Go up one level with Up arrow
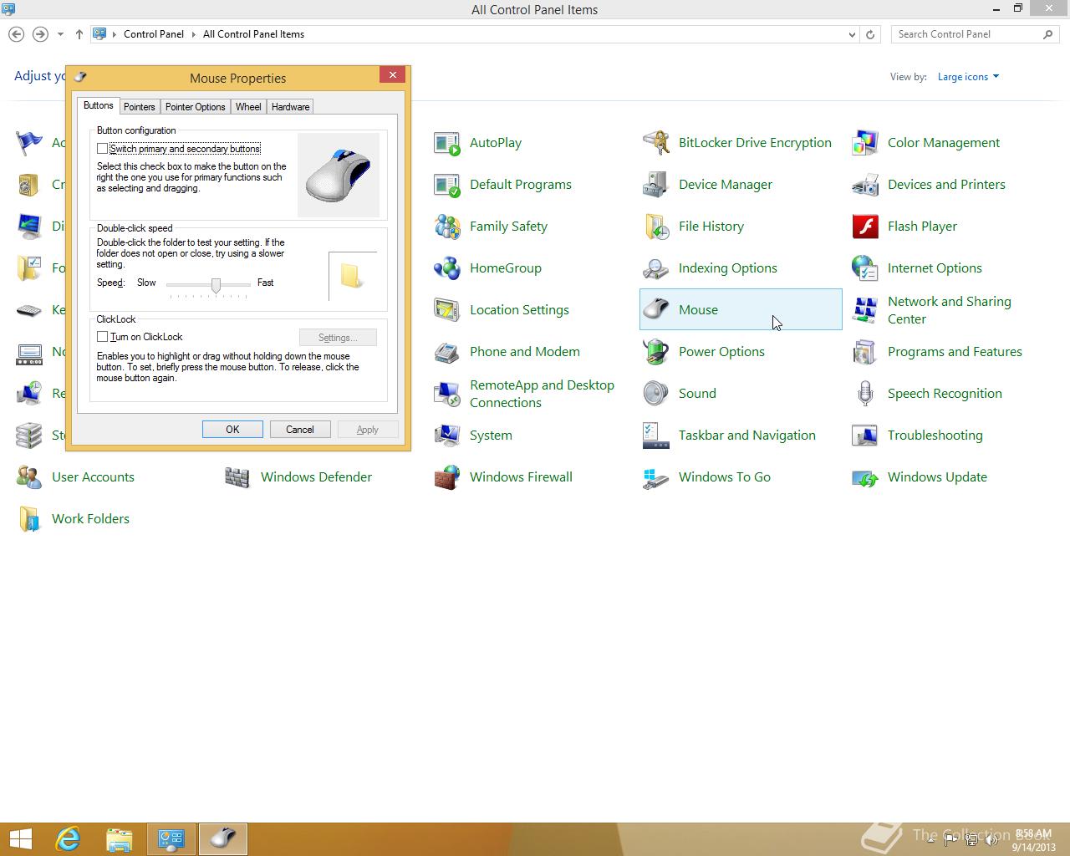1070x856 pixels. (x=79, y=34)
